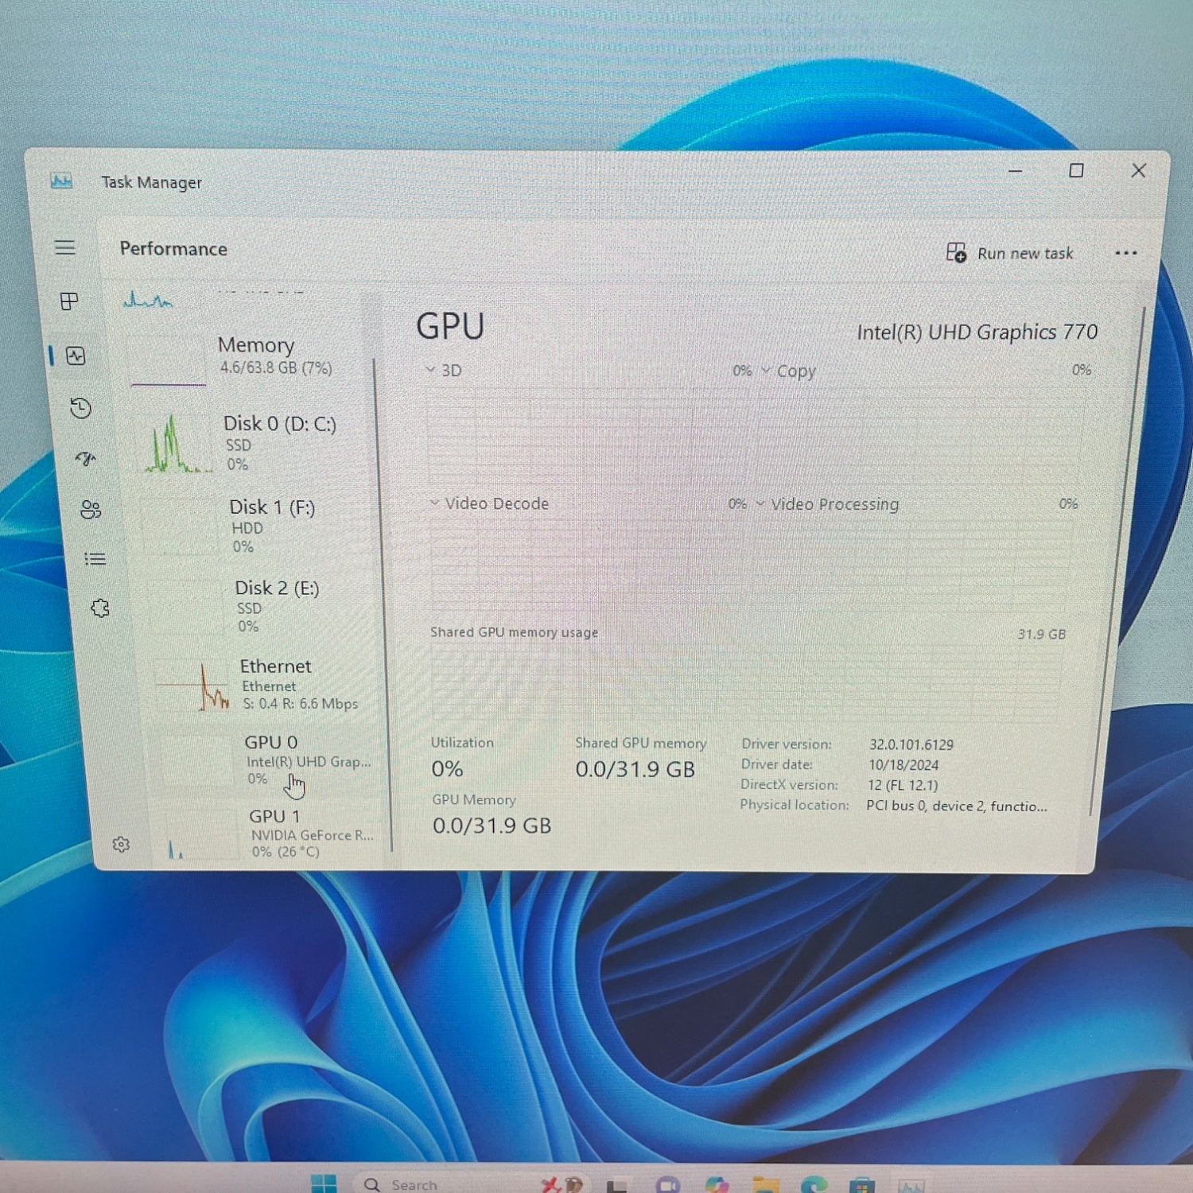The height and width of the screenshot is (1193, 1193).
Task: Click the driver date '10/18/2024'
Action: [903, 765]
